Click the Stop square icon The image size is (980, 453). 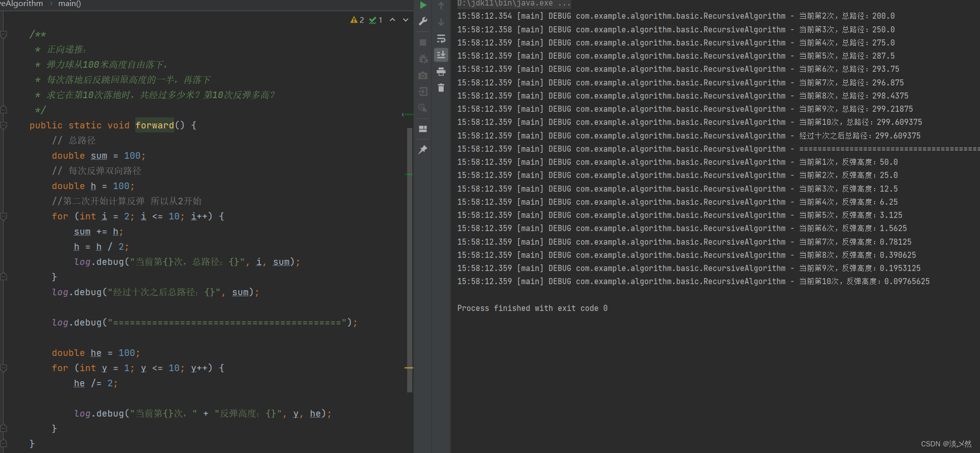[423, 42]
